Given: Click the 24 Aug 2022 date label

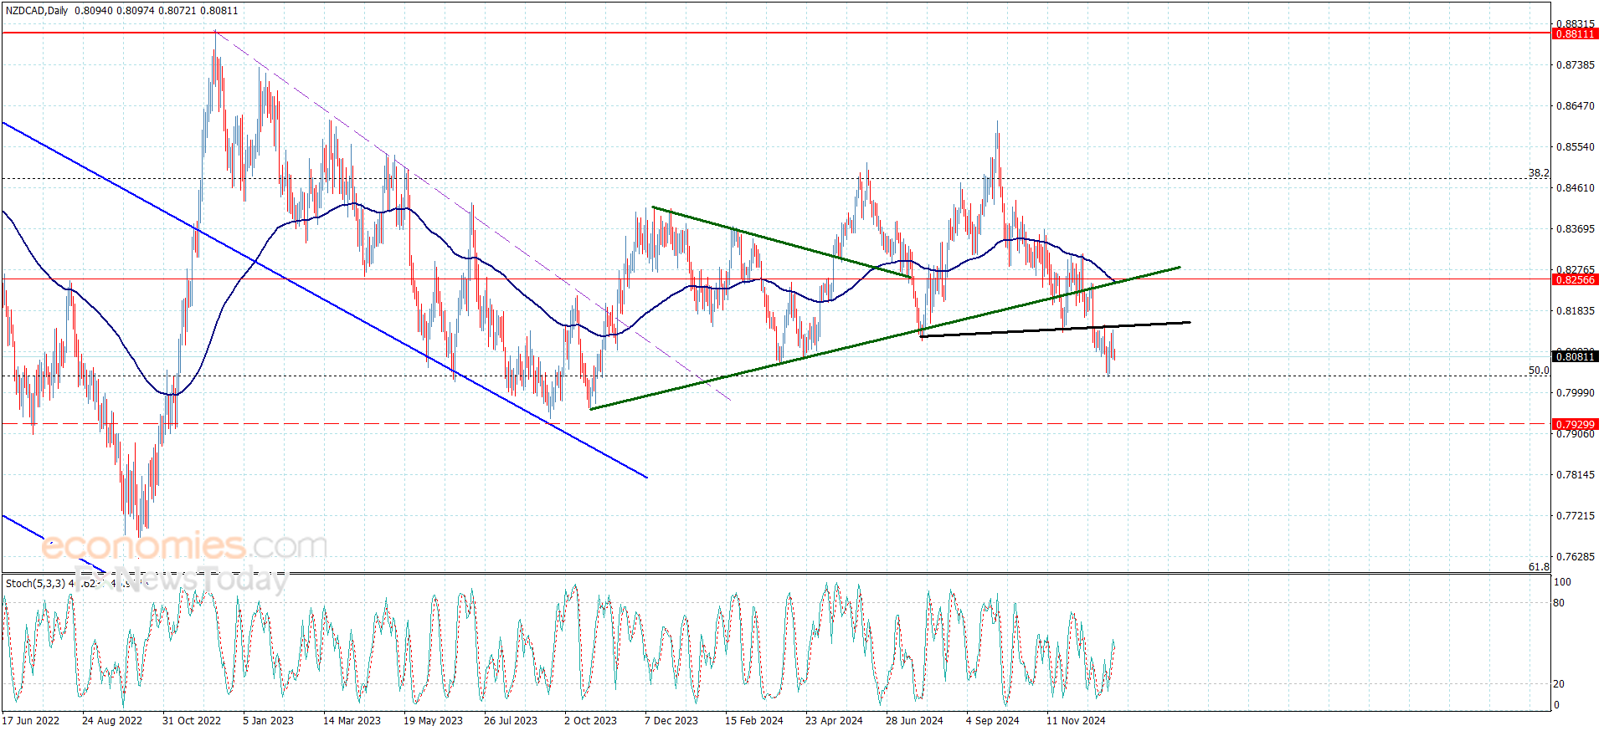Looking at the screenshot, I should pos(112,720).
